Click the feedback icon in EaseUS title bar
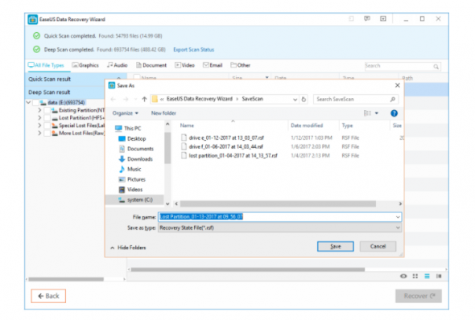The image size is (475, 320). coord(367,18)
